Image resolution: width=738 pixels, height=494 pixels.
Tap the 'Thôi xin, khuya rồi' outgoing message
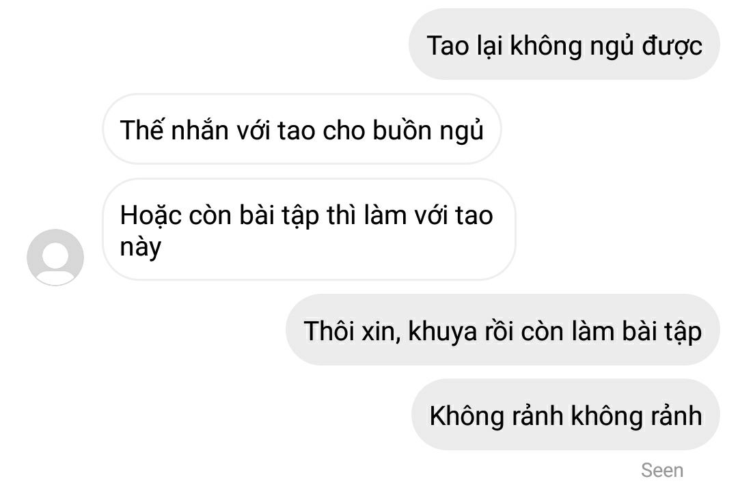503,330
